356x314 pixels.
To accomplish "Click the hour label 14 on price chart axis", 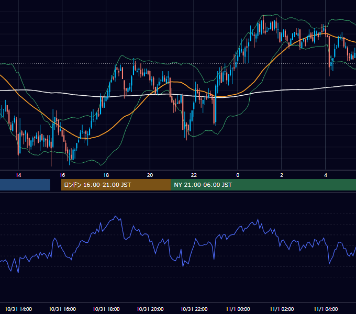I will pos(18,175).
